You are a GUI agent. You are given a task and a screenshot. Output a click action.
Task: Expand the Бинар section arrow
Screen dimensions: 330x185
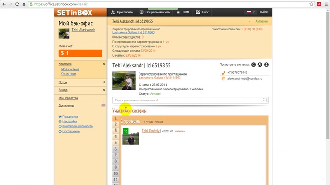click(x=103, y=90)
